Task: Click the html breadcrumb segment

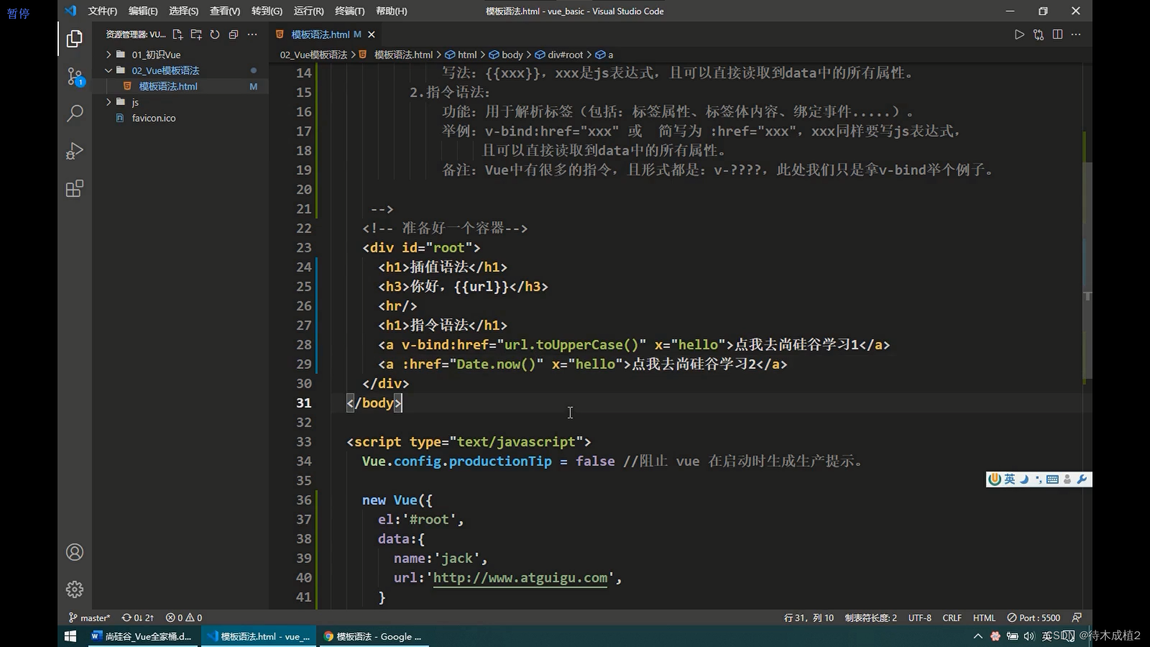Action: [461, 55]
